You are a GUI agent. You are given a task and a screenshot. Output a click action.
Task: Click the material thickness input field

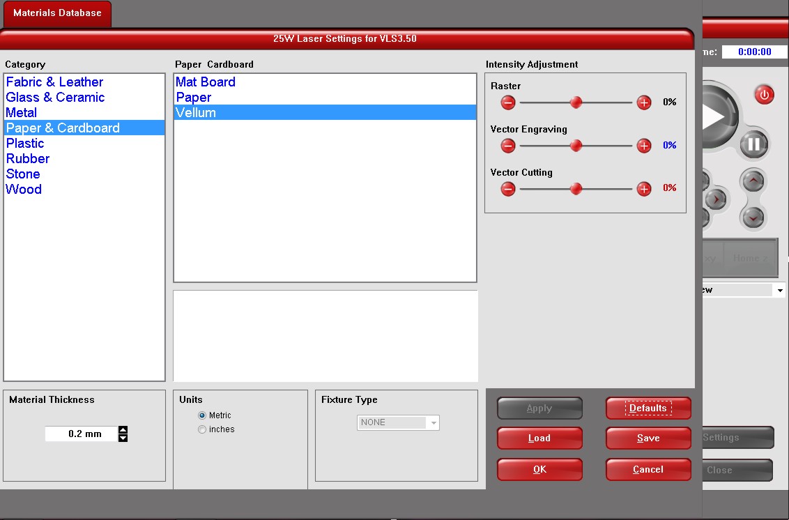81,434
